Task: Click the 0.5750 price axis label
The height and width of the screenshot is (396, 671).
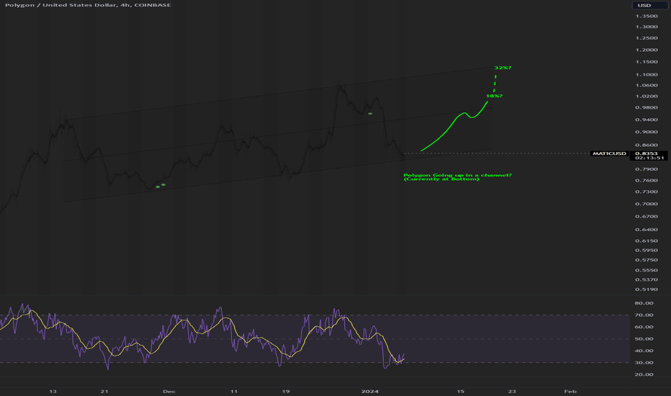Action: [x=647, y=261]
